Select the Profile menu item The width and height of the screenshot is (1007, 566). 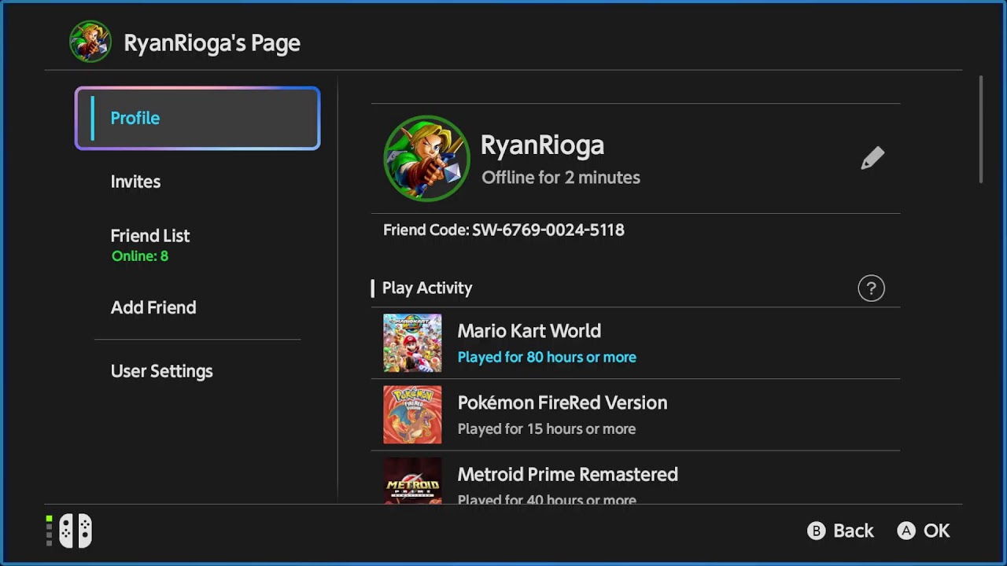click(x=197, y=118)
